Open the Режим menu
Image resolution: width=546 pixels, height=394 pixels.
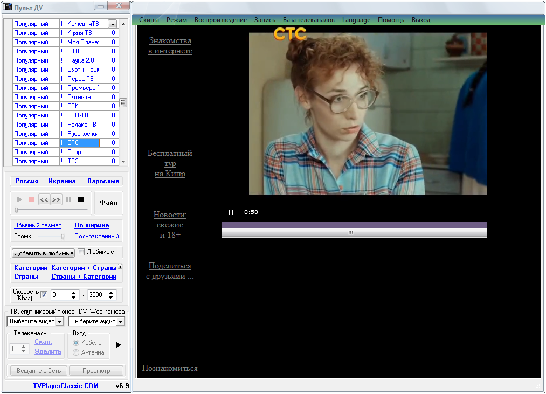177,20
